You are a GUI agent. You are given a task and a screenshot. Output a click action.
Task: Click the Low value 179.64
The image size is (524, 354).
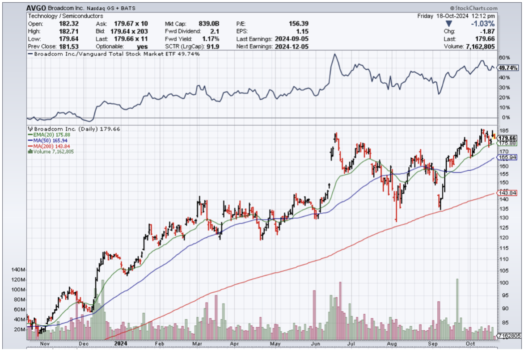click(x=68, y=39)
